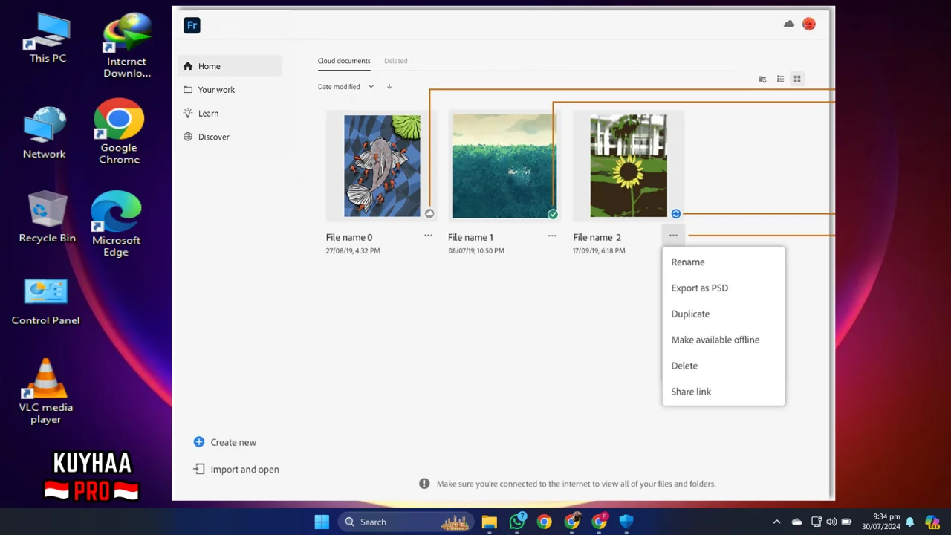This screenshot has height=535, width=951.
Task: Click the date 08/07/19, 10:50 PM
Action: pos(476,251)
